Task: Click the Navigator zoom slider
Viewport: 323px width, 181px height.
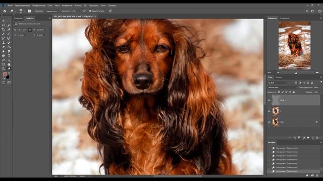Action: coord(296,72)
